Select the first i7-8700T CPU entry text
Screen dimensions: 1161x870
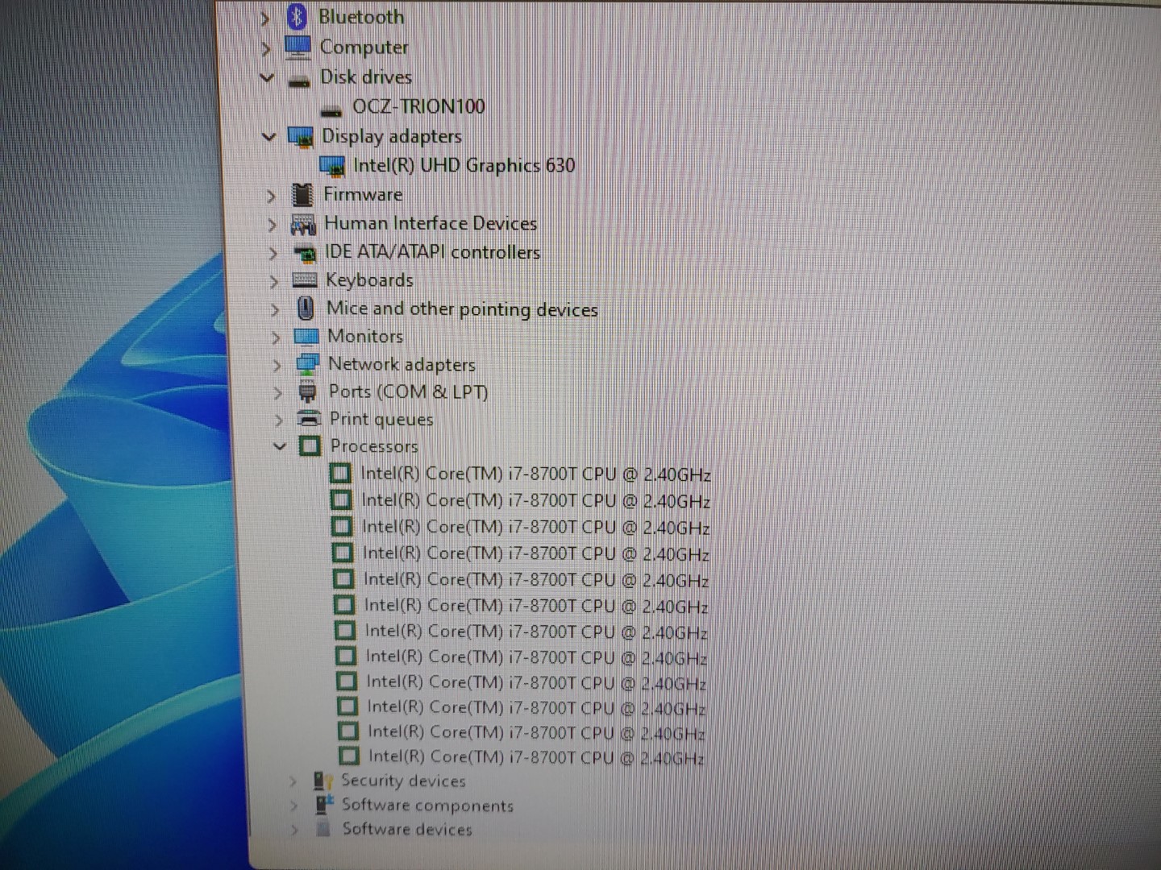[535, 474]
